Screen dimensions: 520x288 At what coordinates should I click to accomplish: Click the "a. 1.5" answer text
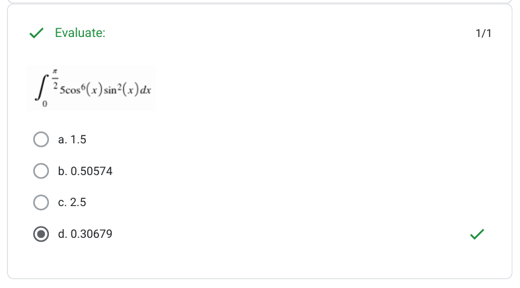(x=72, y=139)
